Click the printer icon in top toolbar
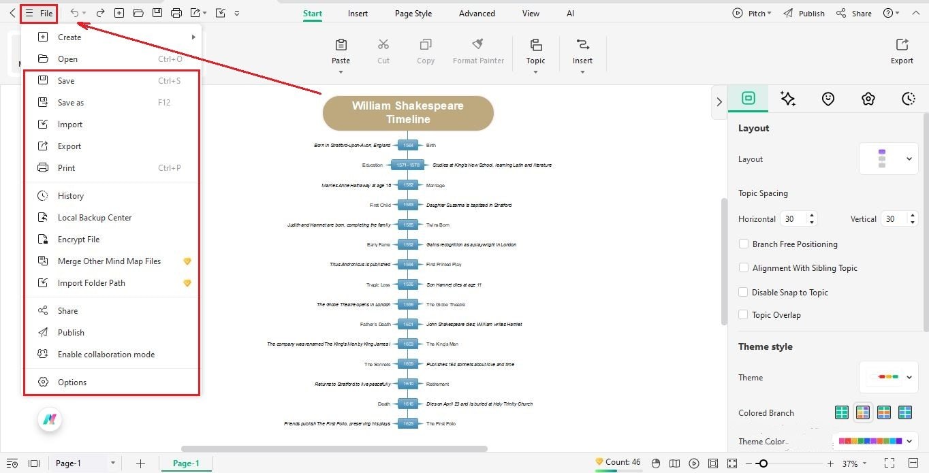The image size is (929, 473). pos(176,13)
